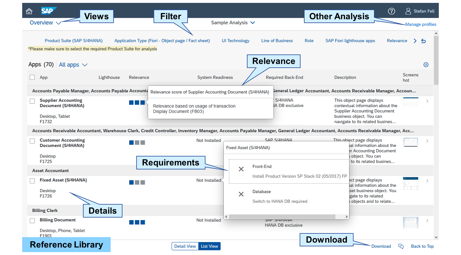The width and height of the screenshot is (461, 255).
Task: Click the Download link
Action: [381, 246]
